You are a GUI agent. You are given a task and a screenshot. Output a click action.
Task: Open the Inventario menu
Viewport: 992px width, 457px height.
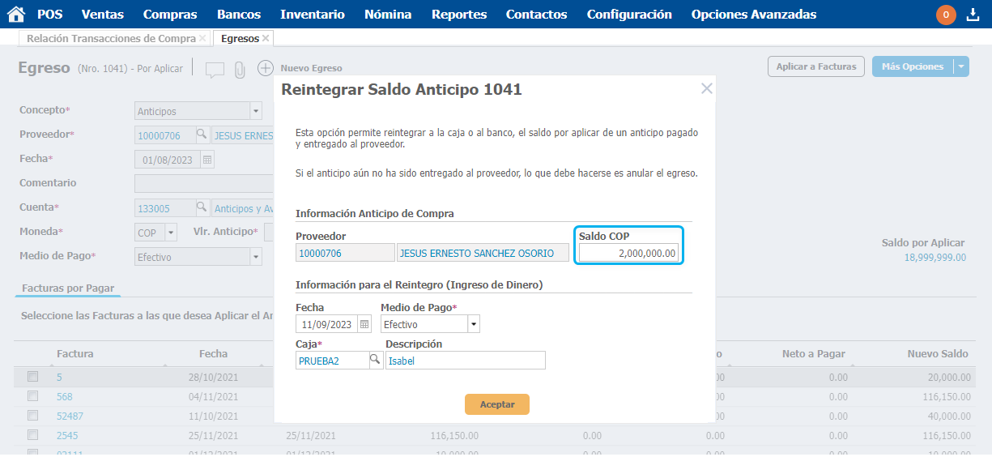point(313,15)
